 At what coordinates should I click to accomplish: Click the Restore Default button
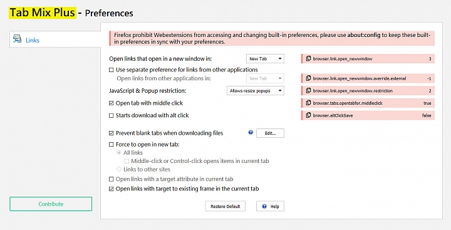click(x=225, y=206)
